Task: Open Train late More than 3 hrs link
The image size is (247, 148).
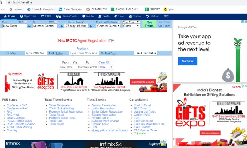Action: click(149, 124)
